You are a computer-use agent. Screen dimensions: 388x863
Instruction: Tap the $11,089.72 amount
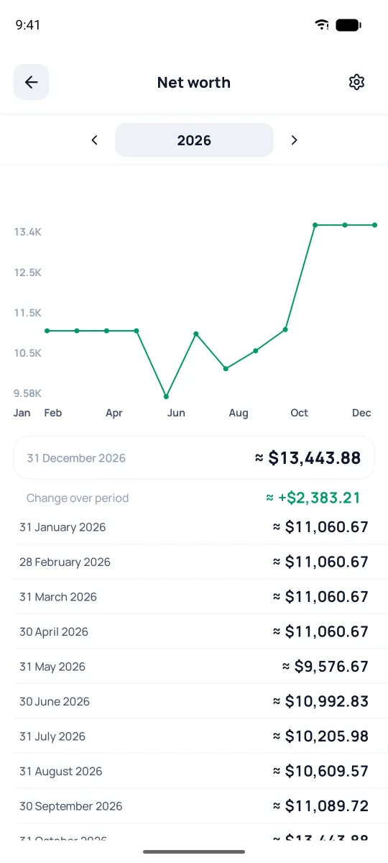click(321, 806)
